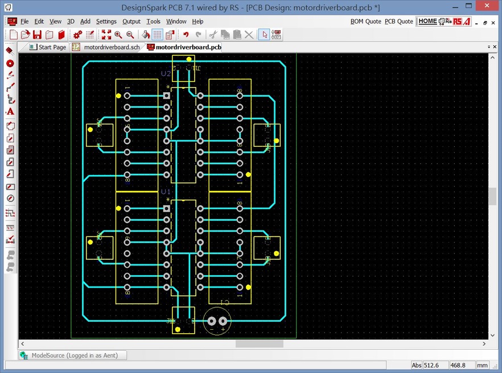502x373 pixels.
Task: Click the Cut scissors icon
Action: click(213, 35)
